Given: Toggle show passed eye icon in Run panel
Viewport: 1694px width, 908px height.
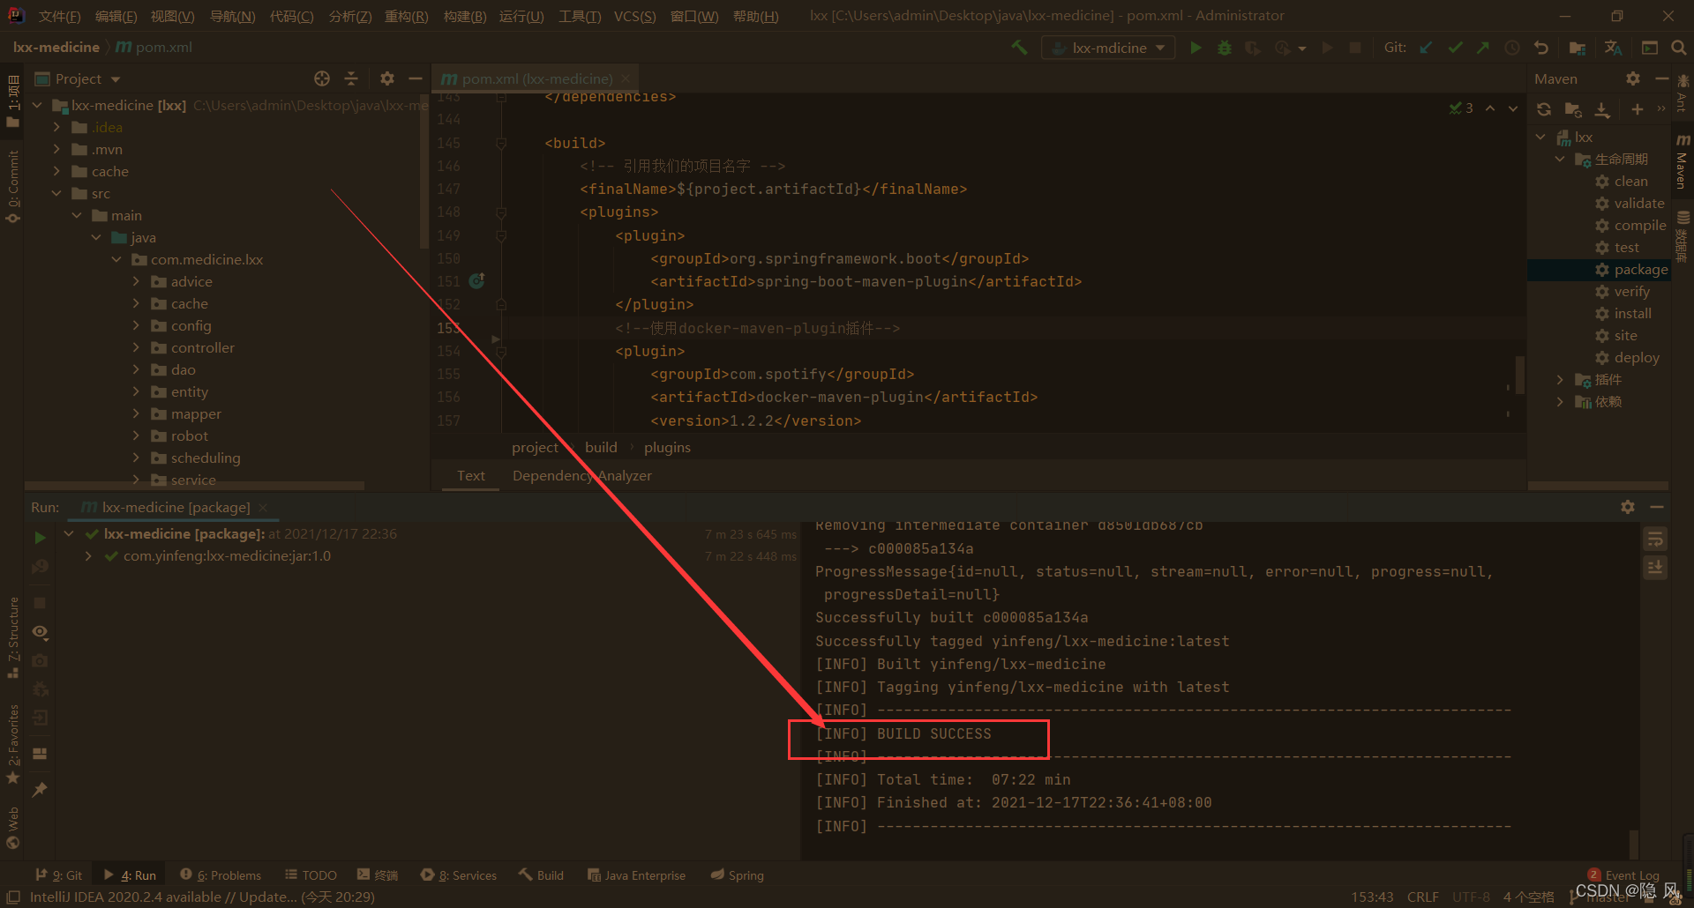Looking at the screenshot, I should click(x=40, y=632).
